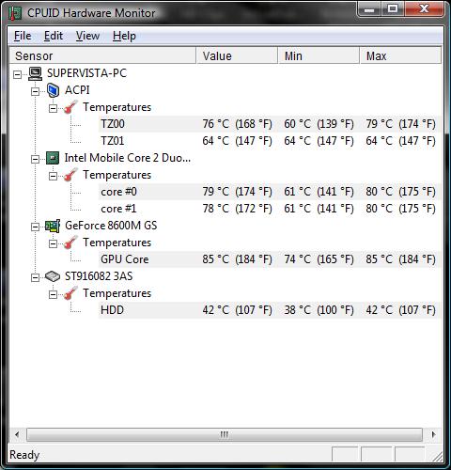Click the Sensor column header
451x470 pixels.
pos(102,55)
